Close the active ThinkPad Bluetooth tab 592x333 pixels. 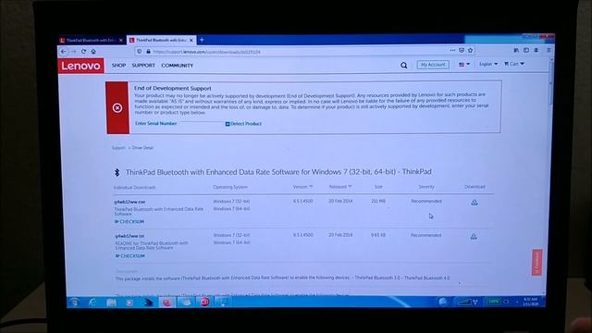pos(191,40)
